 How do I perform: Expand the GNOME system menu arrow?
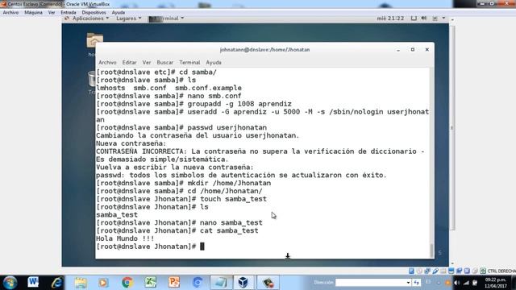[443, 19]
